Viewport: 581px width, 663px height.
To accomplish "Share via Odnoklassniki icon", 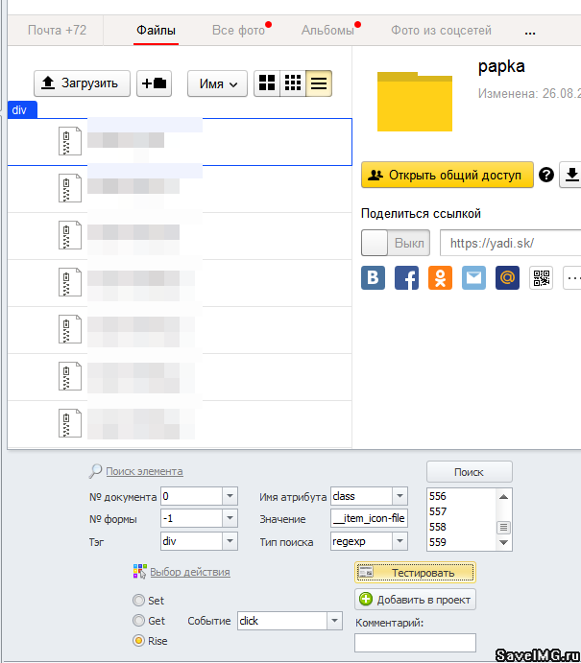I will point(440,278).
